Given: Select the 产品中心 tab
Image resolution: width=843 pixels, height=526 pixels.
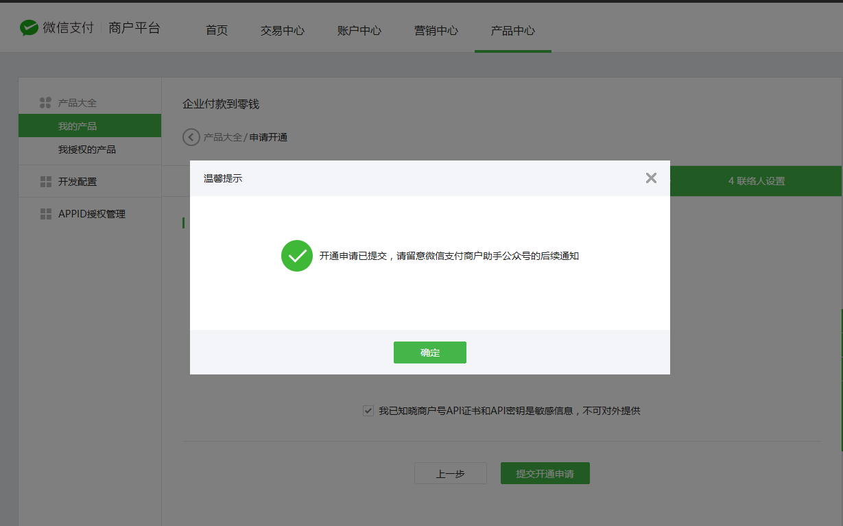Looking at the screenshot, I should 513,30.
